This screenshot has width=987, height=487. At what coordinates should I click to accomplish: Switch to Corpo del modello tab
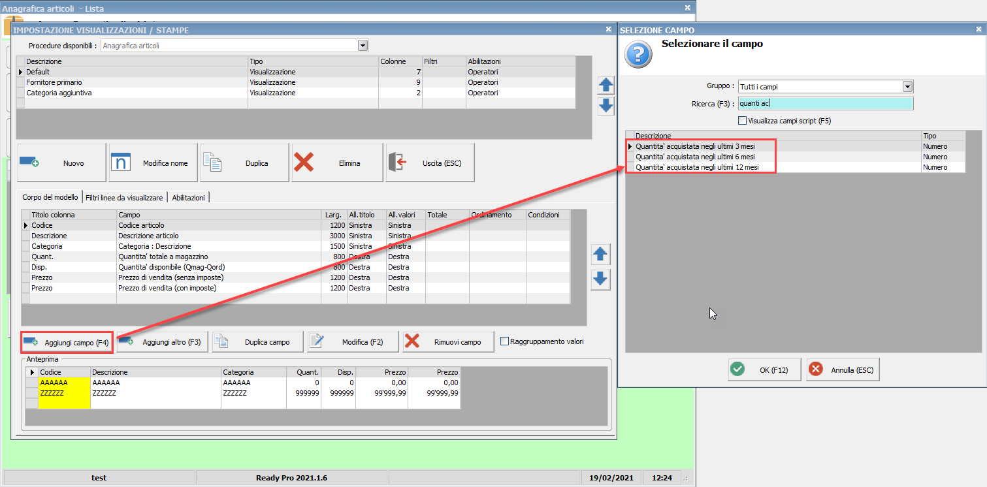tap(50, 197)
